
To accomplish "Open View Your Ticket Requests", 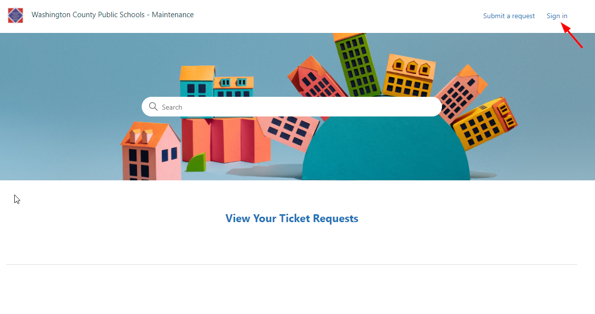I will [292, 218].
